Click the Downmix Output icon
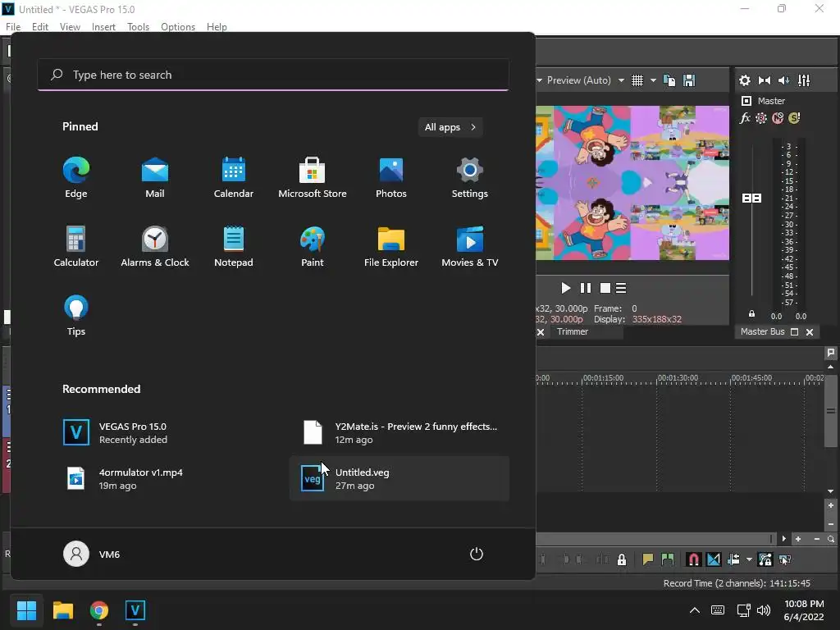 (x=765, y=80)
